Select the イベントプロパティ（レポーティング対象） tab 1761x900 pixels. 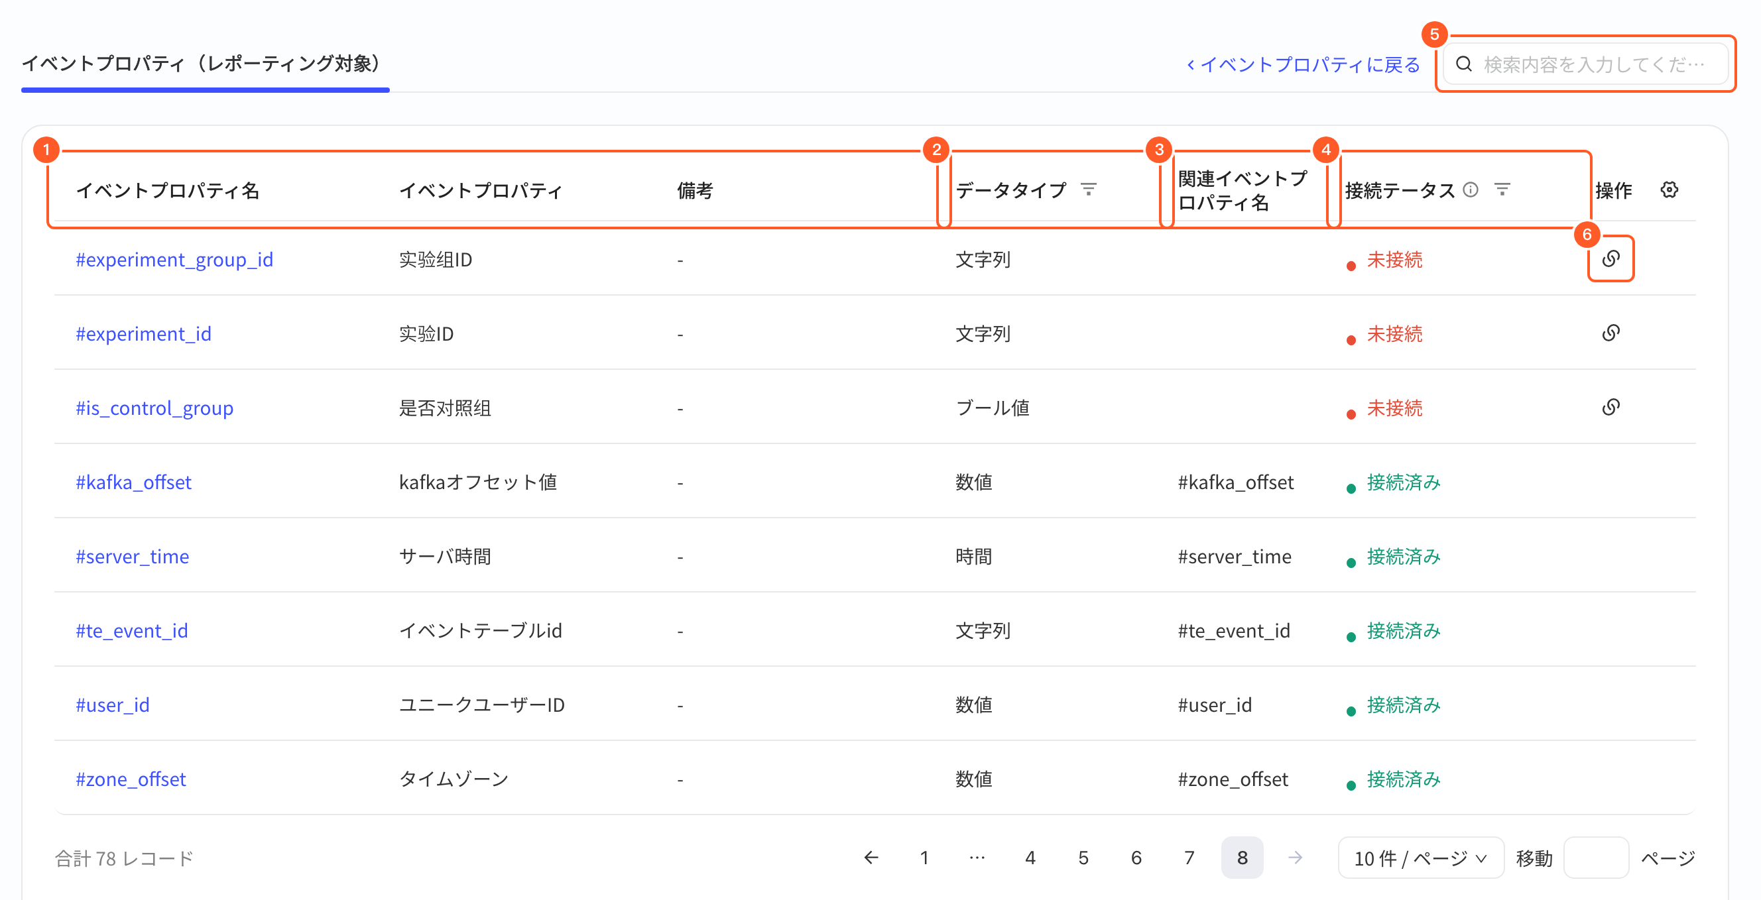[x=205, y=64]
